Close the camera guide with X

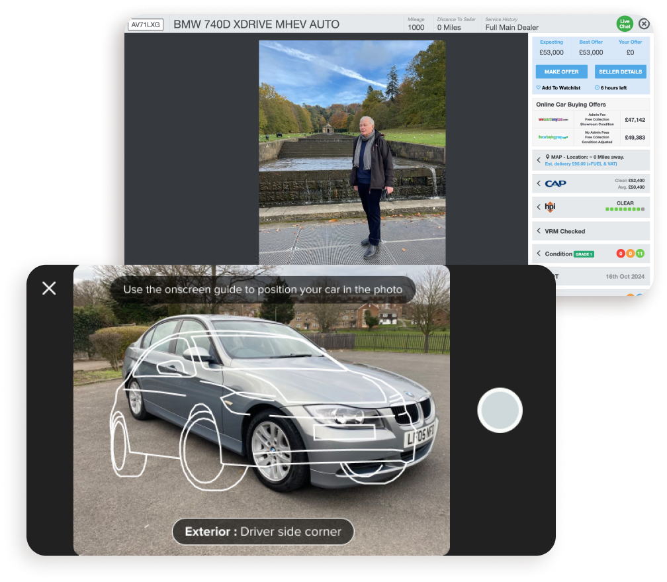pyautogui.click(x=49, y=288)
